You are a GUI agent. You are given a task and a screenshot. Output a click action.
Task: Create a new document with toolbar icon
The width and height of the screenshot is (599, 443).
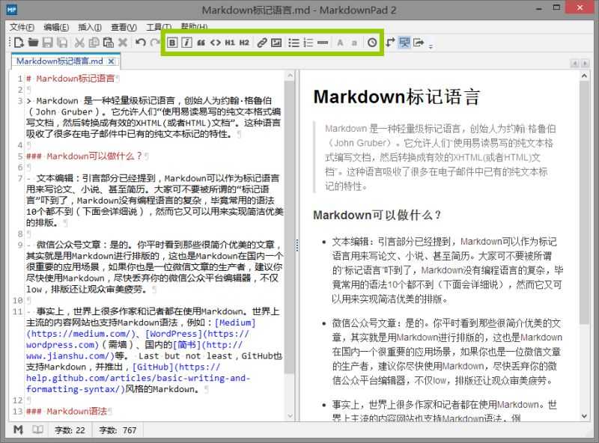coord(19,43)
